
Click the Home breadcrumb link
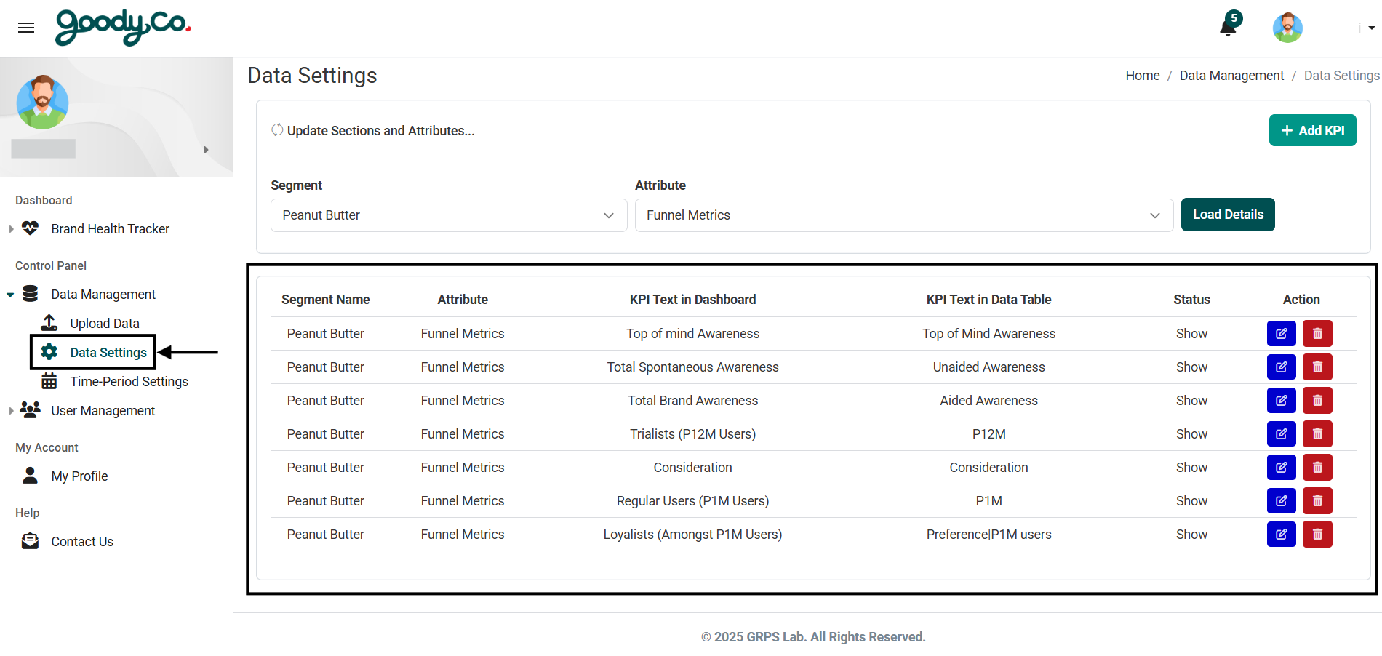(1142, 75)
